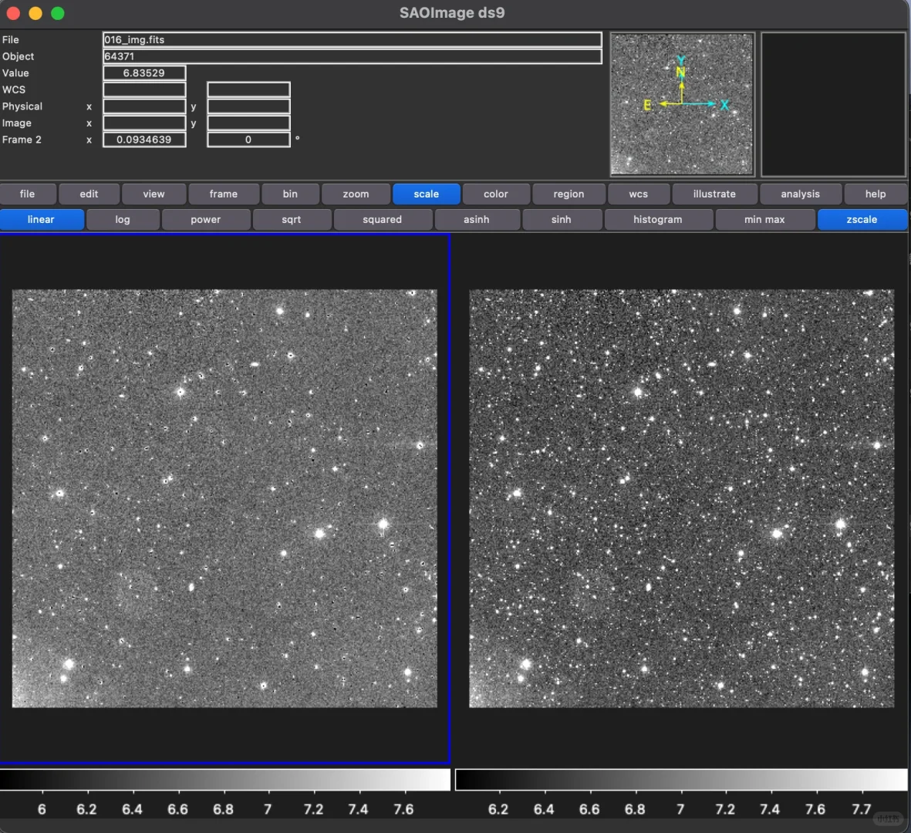Set scale to sinh
Viewport: 911px width, 833px height.
562,220
